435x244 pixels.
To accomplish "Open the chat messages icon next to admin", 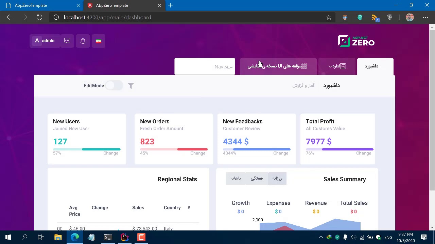I will coord(67,41).
